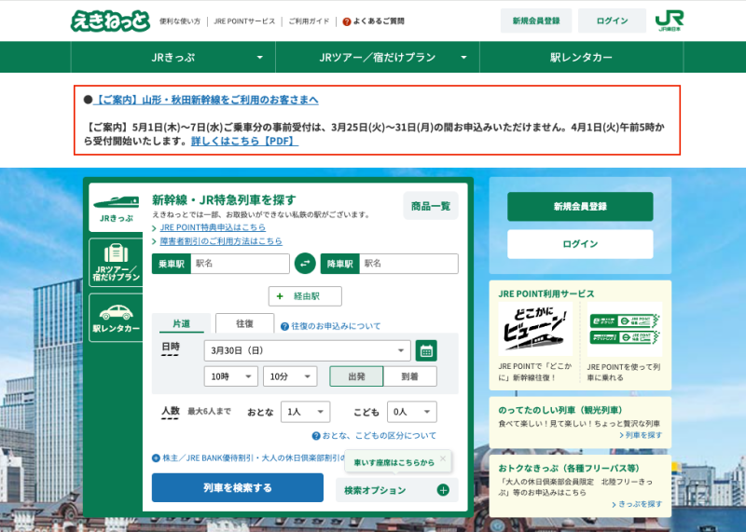Click the gray 新規会員登録 header button
The height and width of the screenshot is (532, 746).
pyautogui.click(x=536, y=20)
